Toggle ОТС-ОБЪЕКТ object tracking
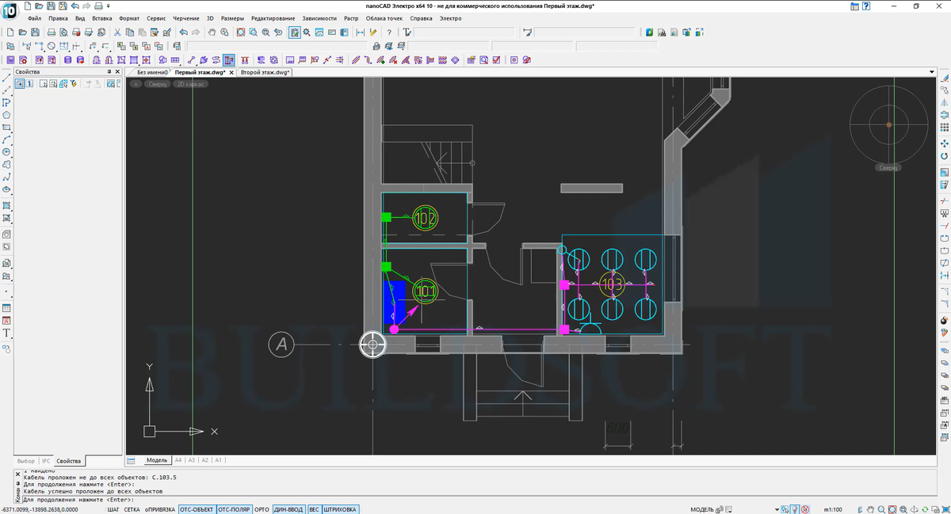Screen dimensions: 951x514 (x=197, y=509)
